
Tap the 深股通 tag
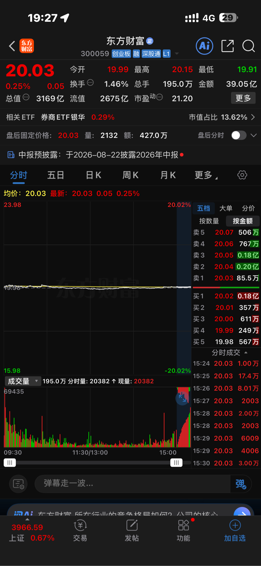coord(151,54)
